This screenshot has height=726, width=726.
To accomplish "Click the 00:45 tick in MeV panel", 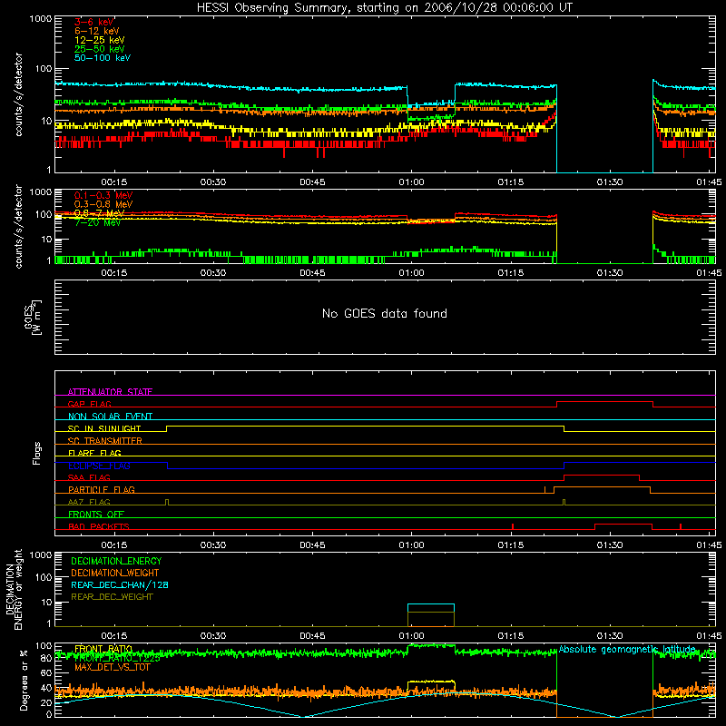I will (x=312, y=273).
